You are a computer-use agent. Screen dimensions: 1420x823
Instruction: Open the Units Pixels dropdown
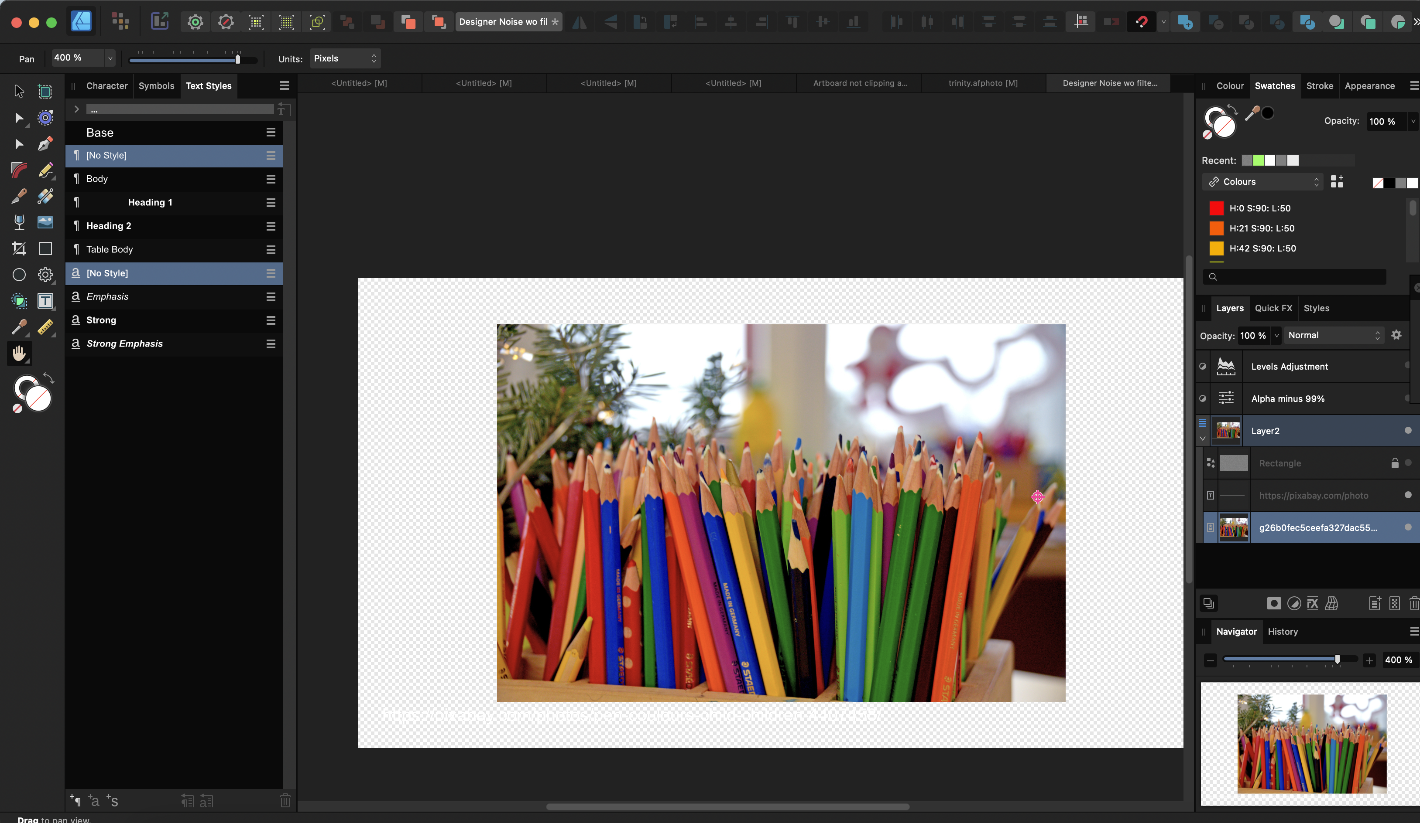coord(345,58)
